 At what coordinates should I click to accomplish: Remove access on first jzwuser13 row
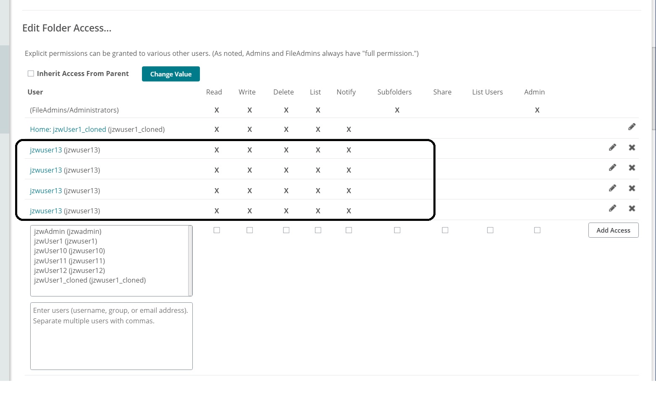pyautogui.click(x=632, y=147)
